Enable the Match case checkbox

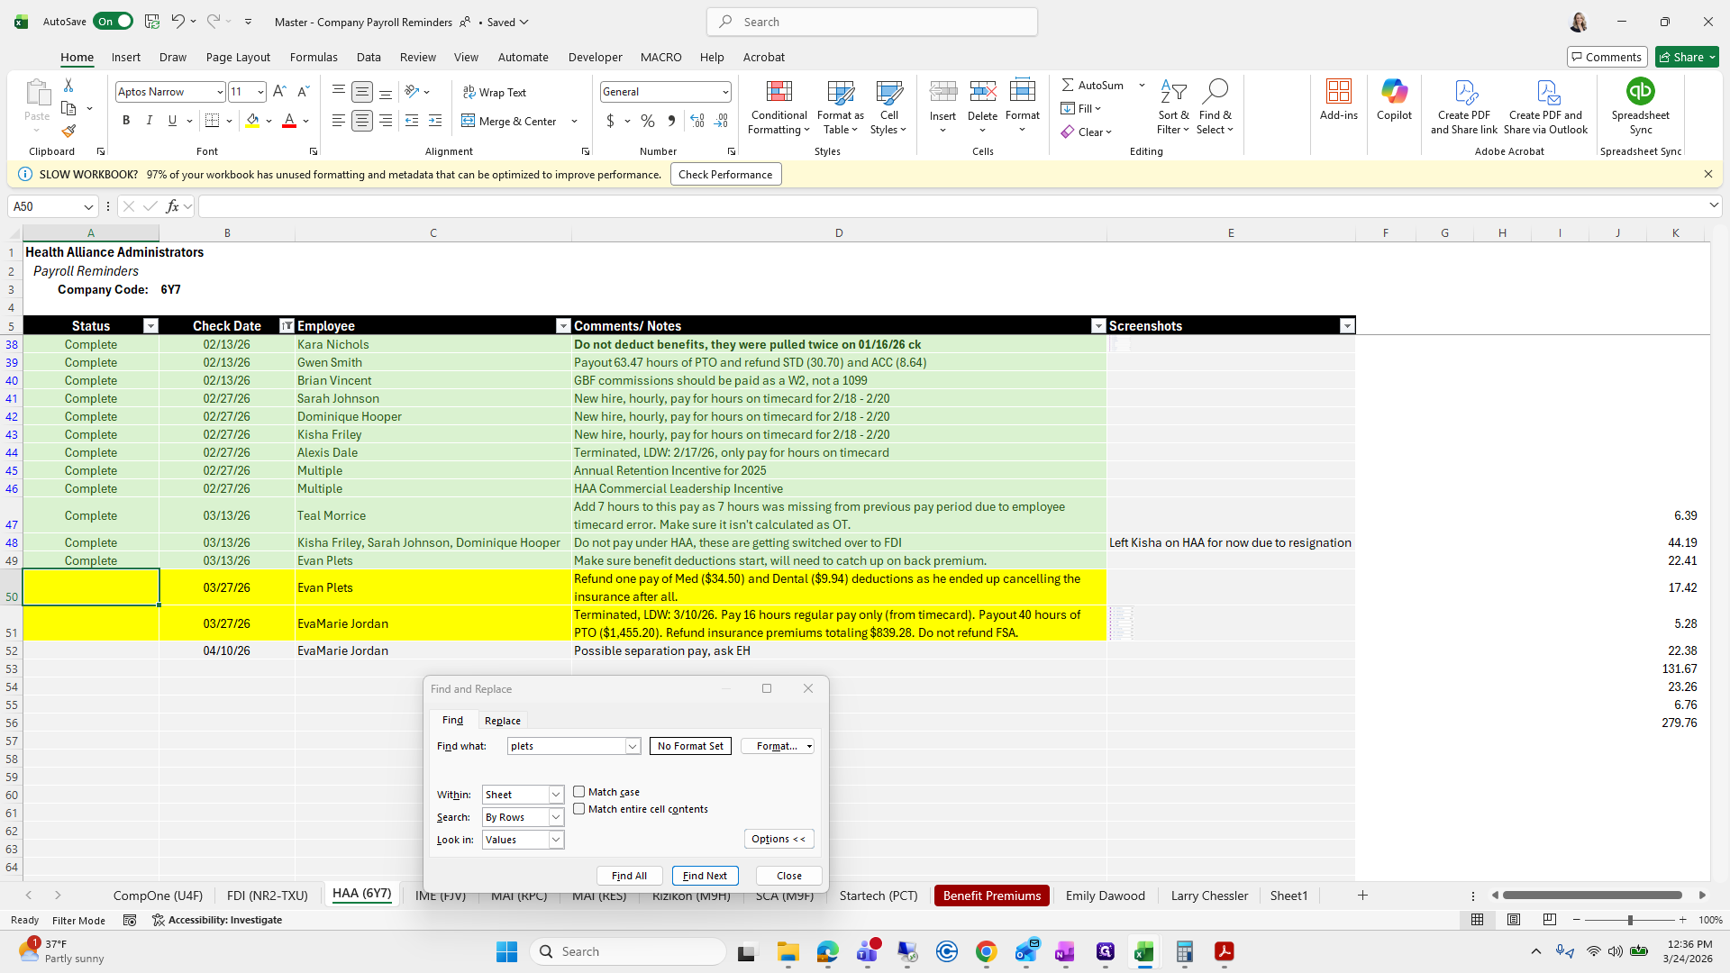tap(579, 792)
